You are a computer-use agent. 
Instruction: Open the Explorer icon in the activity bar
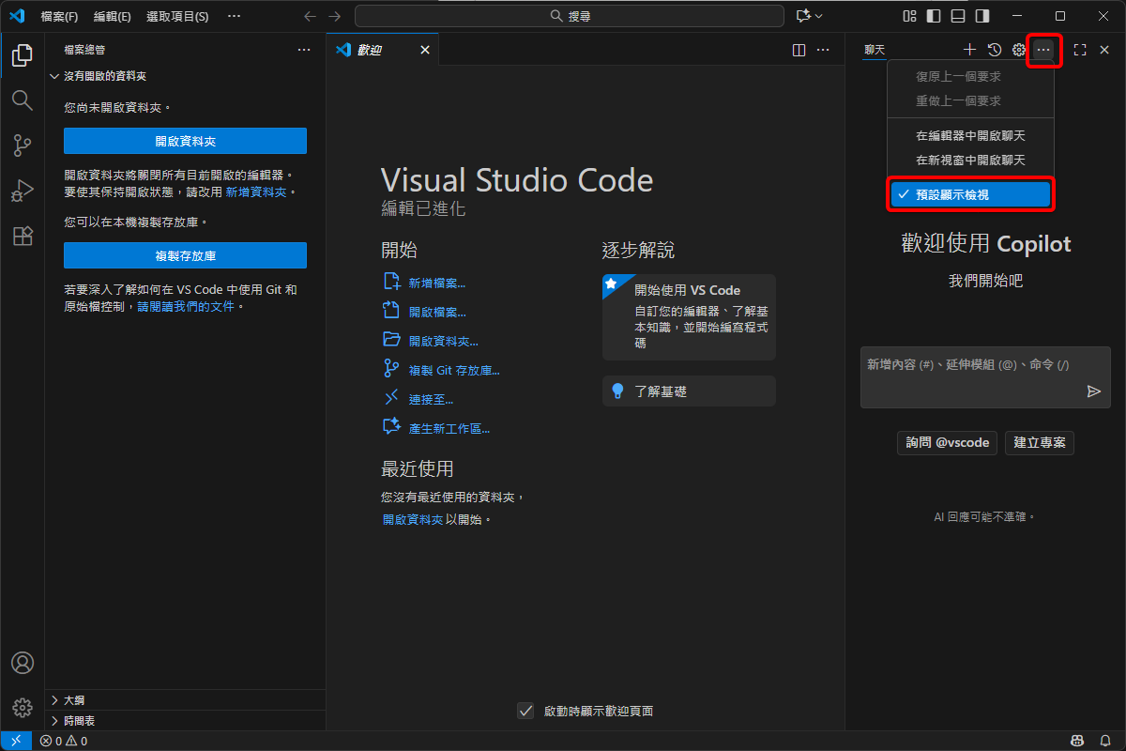22,55
